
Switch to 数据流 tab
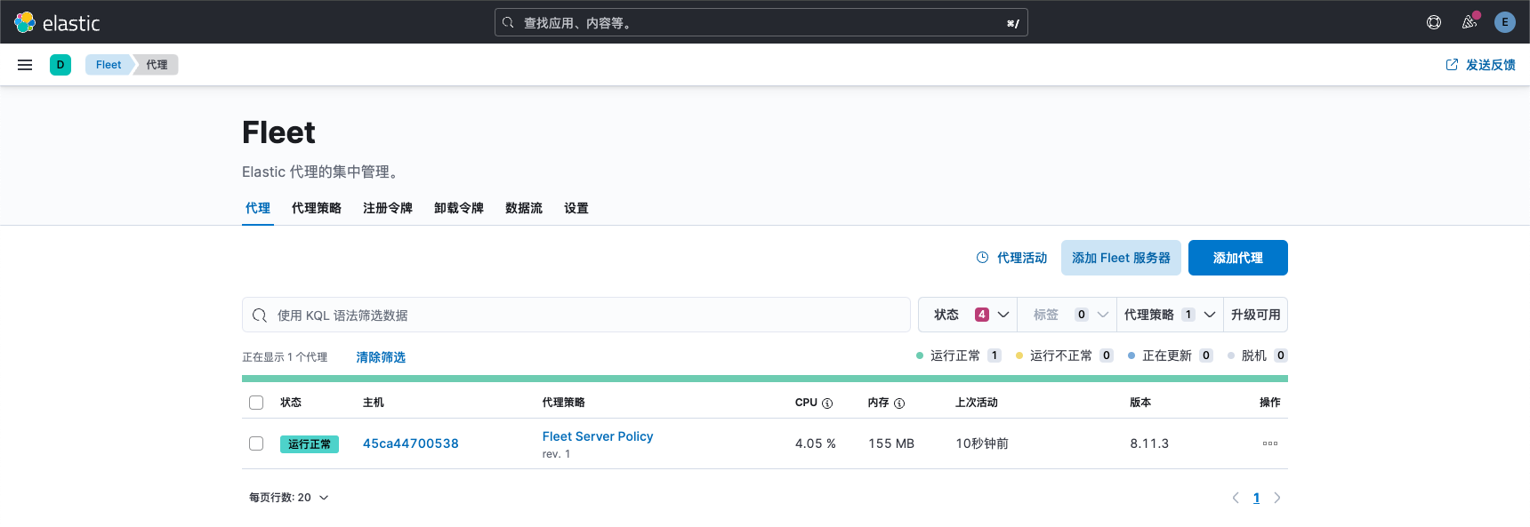pos(524,208)
